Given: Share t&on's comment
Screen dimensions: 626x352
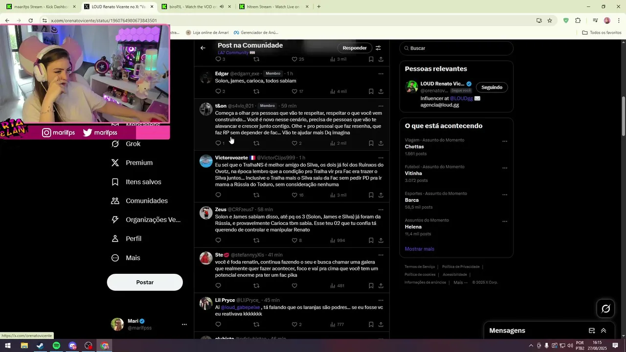Looking at the screenshot, I should pos(381,143).
